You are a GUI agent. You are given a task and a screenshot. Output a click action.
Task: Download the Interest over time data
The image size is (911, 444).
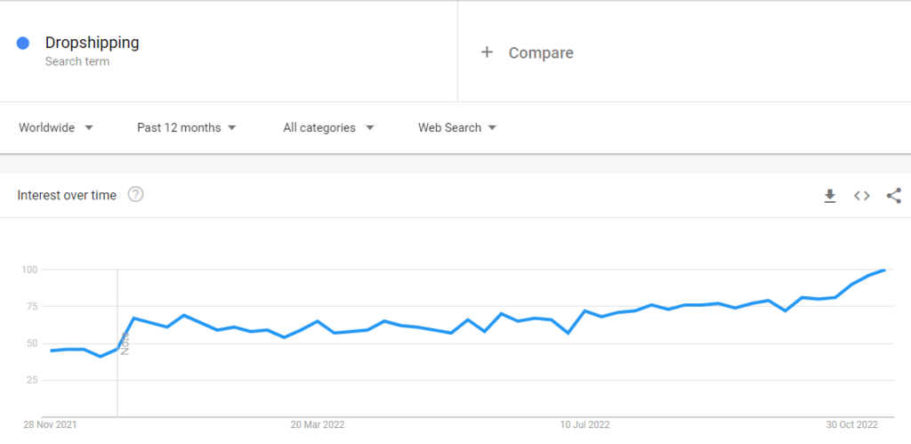pos(829,196)
